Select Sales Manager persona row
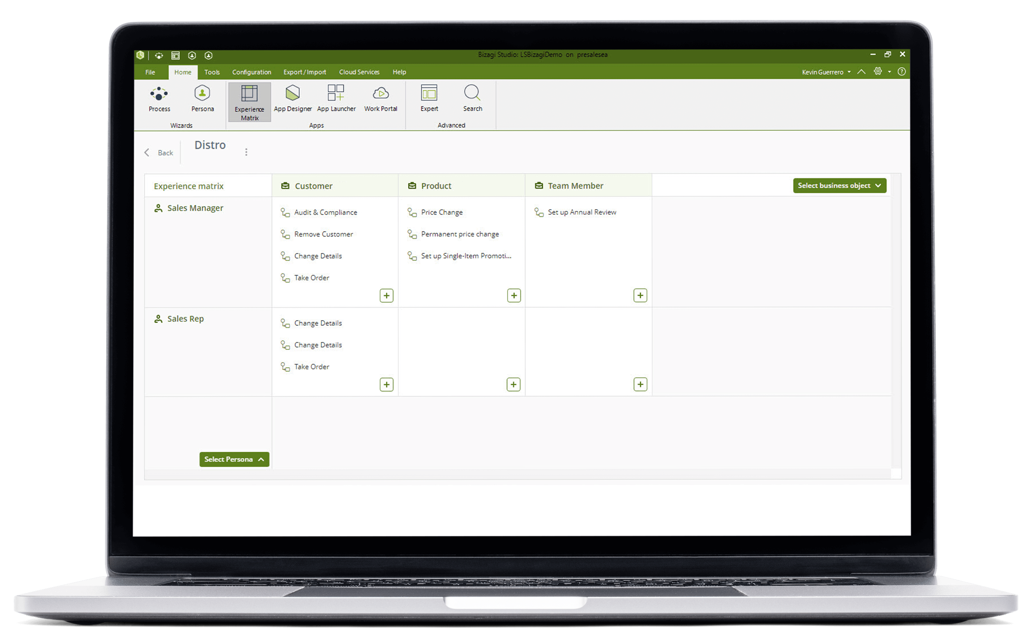Viewport: 1036px width, 643px height. click(x=191, y=208)
